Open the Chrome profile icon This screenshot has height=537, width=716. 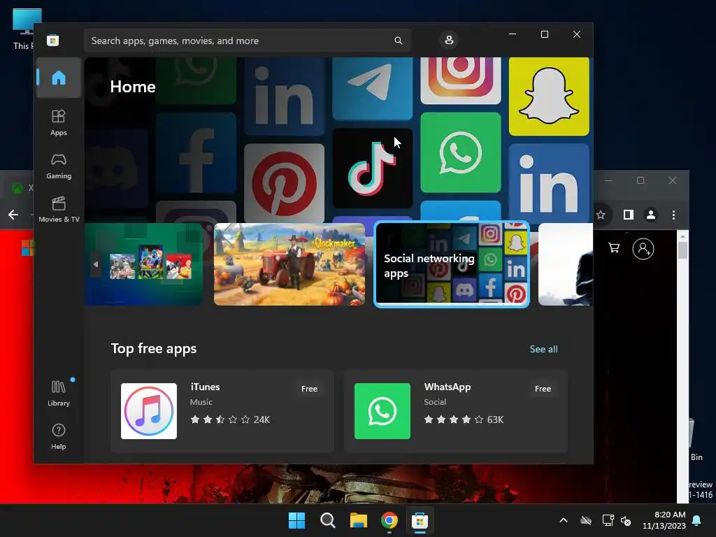(651, 215)
